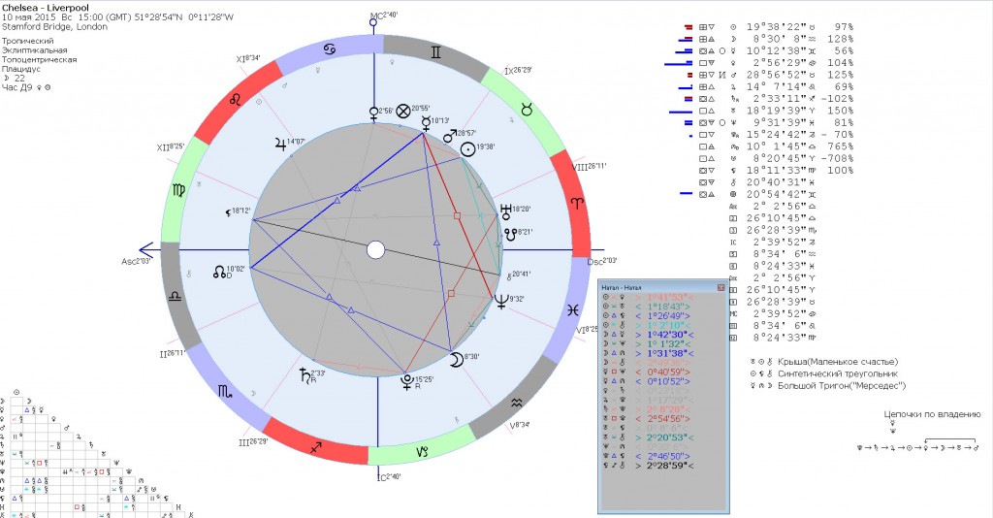Click the Натал - Натал panel title bar
Viewport: 993px width, 518px height.
click(662, 287)
